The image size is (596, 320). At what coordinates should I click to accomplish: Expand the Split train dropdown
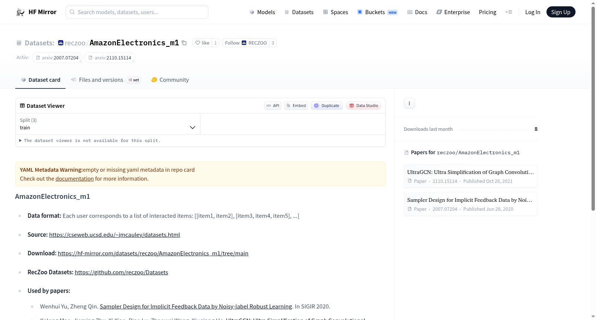108,124
